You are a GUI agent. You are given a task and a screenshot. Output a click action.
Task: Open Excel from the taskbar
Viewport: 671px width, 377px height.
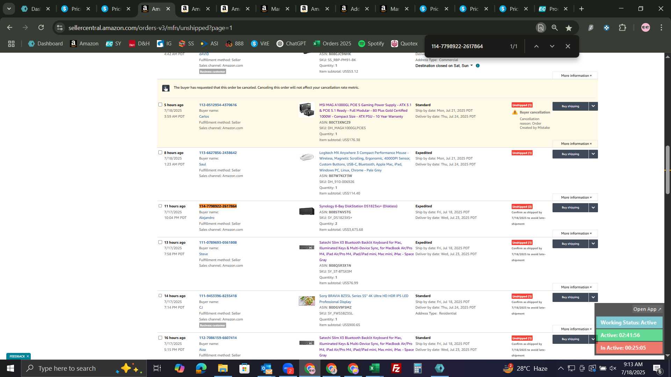point(375,368)
